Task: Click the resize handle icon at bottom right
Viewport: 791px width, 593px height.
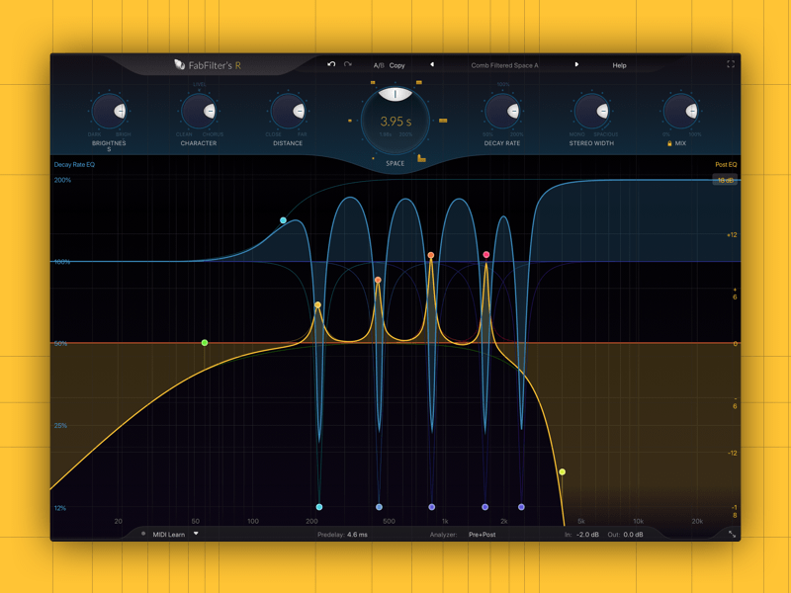Action: pyautogui.click(x=732, y=534)
